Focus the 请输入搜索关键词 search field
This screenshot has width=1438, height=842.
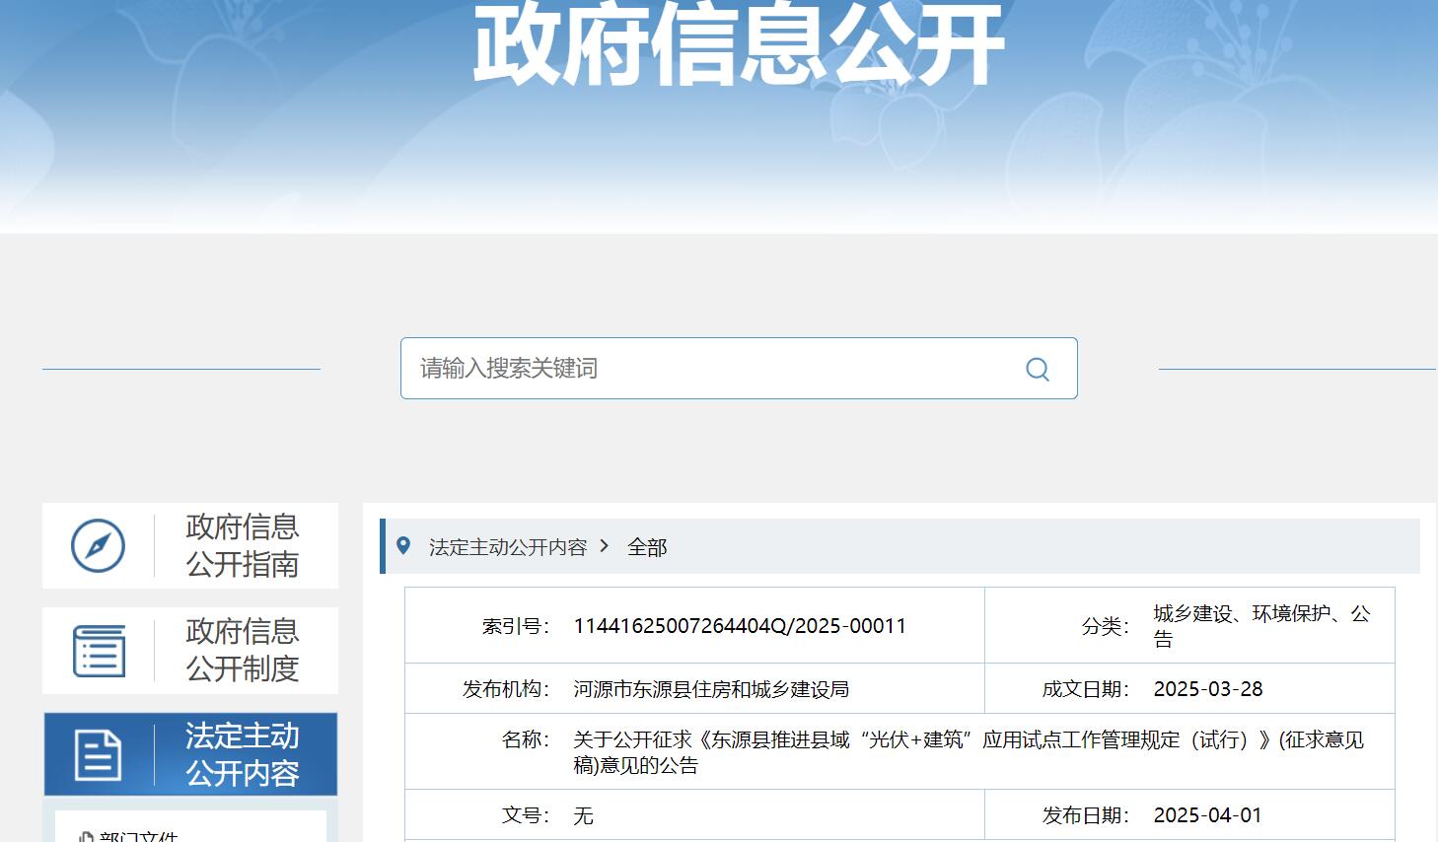pos(710,369)
